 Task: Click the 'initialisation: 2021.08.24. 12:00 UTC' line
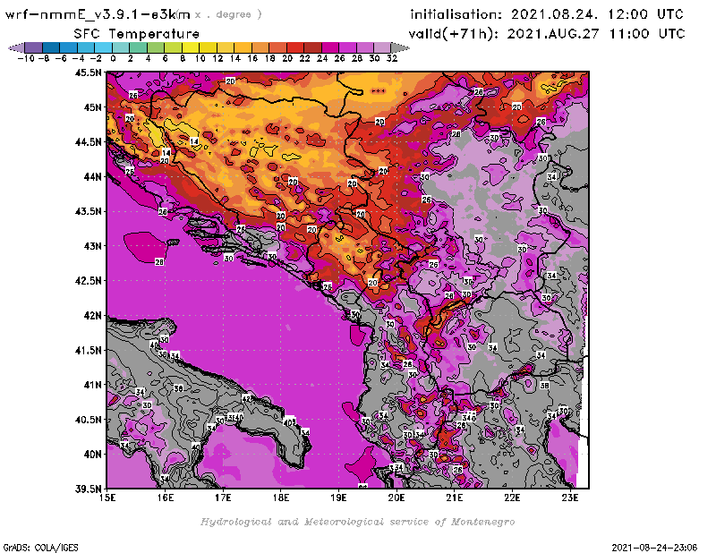tap(547, 14)
